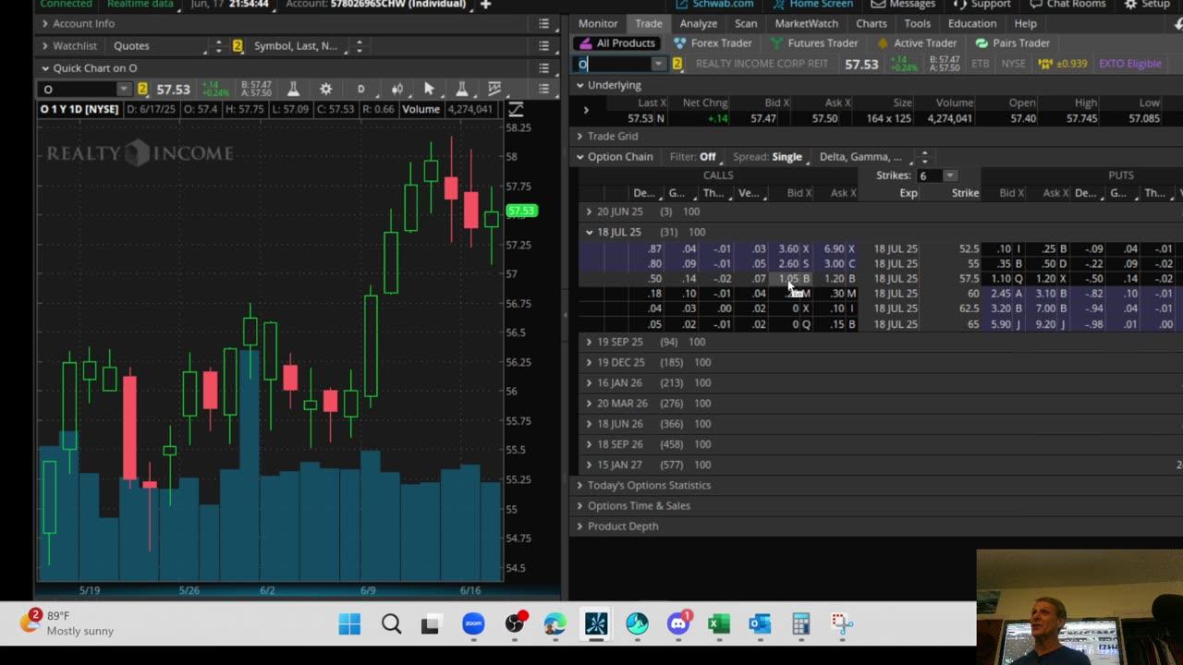The width and height of the screenshot is (1183, 665).
Task: Open the Account Info section hamburger menu
Action: [544, 23]
